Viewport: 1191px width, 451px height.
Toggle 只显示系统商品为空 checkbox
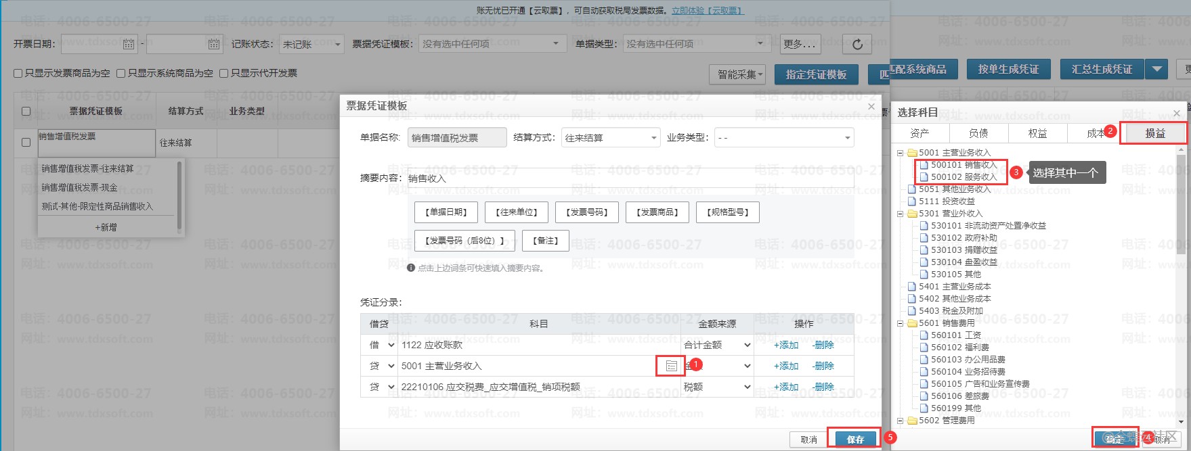(121, 73)
